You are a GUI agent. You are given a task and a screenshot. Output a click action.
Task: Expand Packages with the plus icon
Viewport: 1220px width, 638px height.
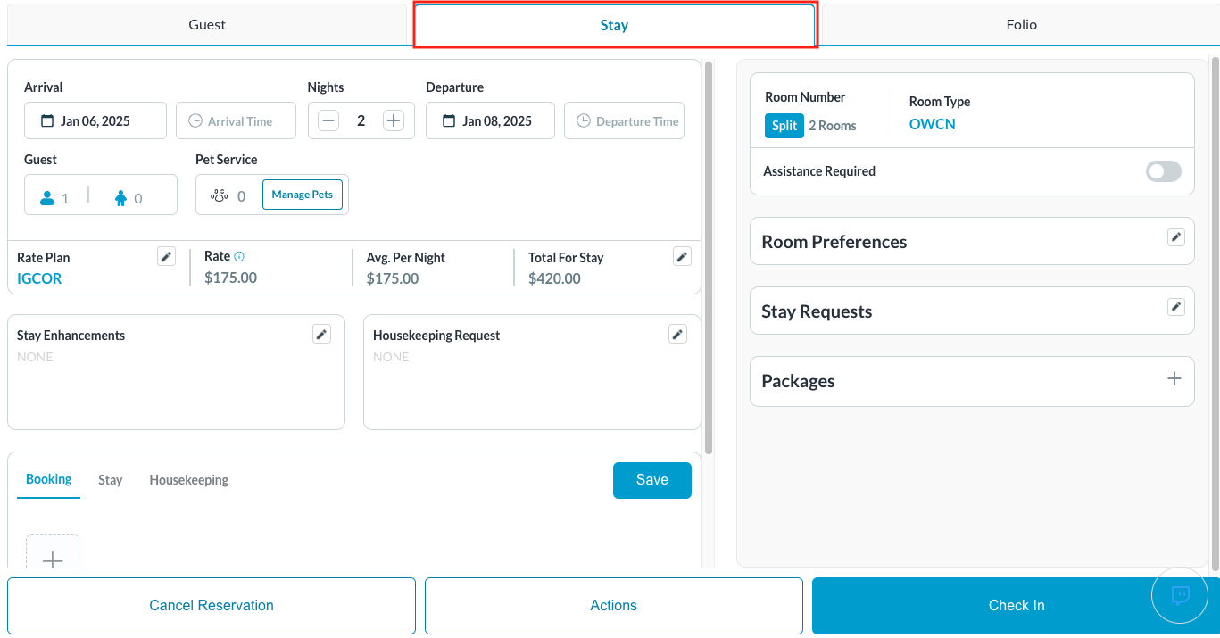click(1174, 379)
